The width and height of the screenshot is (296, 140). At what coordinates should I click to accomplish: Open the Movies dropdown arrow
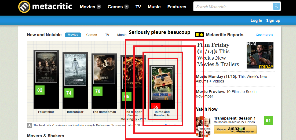[99, 7]
